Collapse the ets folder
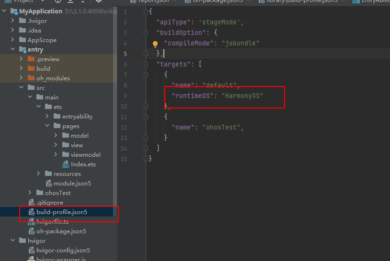 (x=38, y=107)
